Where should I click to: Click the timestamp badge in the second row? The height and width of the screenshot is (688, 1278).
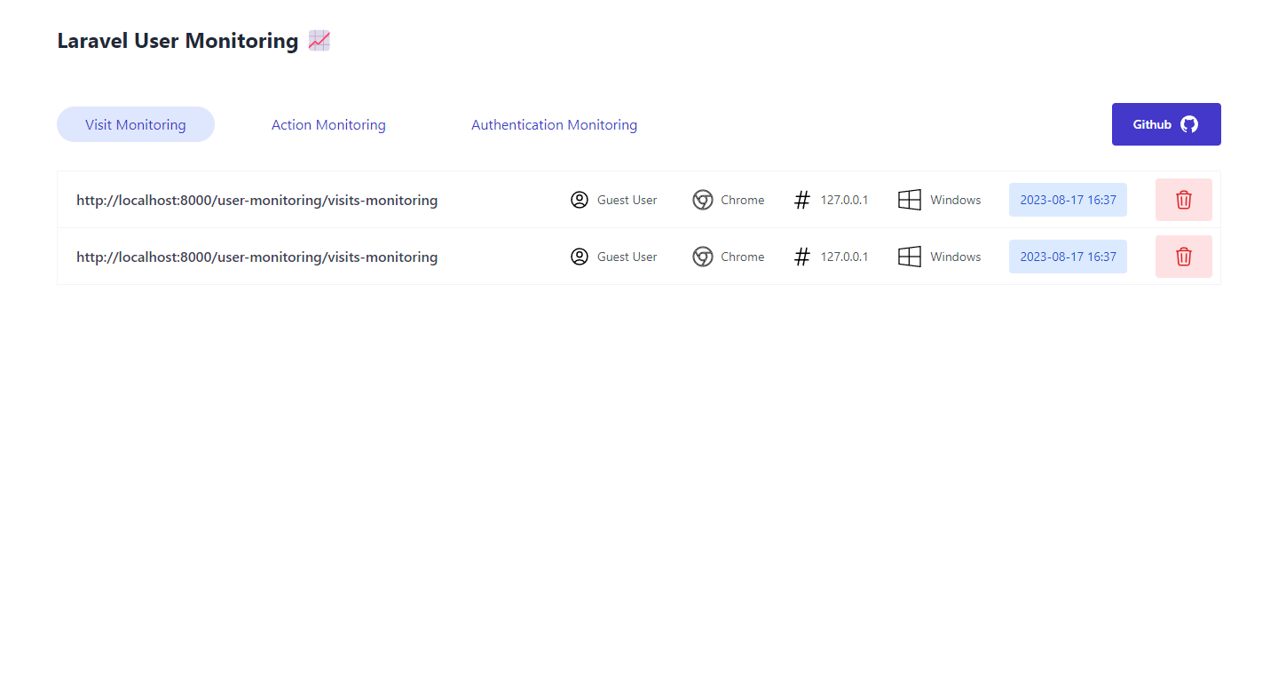pos(1068,257)
